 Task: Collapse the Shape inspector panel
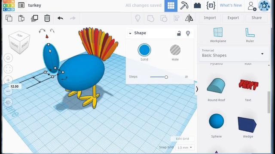pos(130,33)
